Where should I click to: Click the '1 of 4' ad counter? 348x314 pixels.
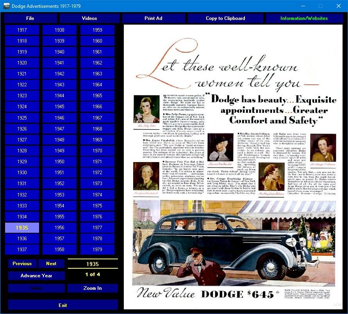93,275
